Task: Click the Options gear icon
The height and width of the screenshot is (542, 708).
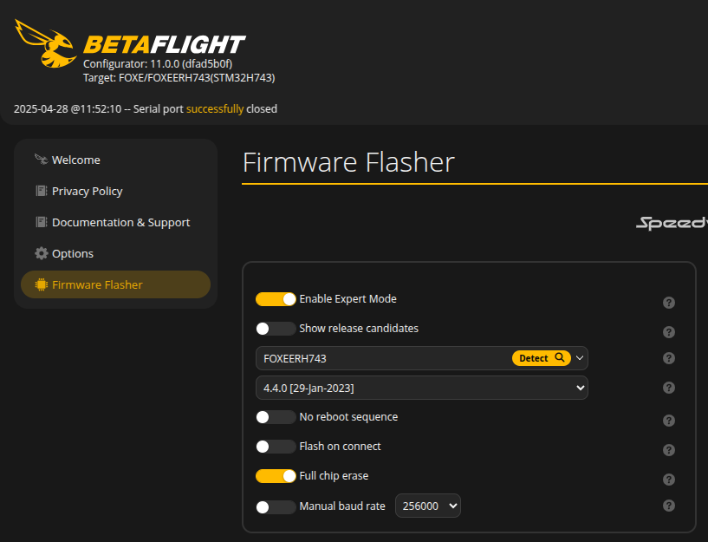Action: (x=41, y=253)
